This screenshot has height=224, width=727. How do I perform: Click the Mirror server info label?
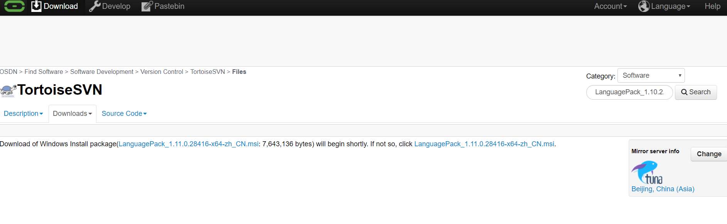pyautogui.click(x=655, y=151)
